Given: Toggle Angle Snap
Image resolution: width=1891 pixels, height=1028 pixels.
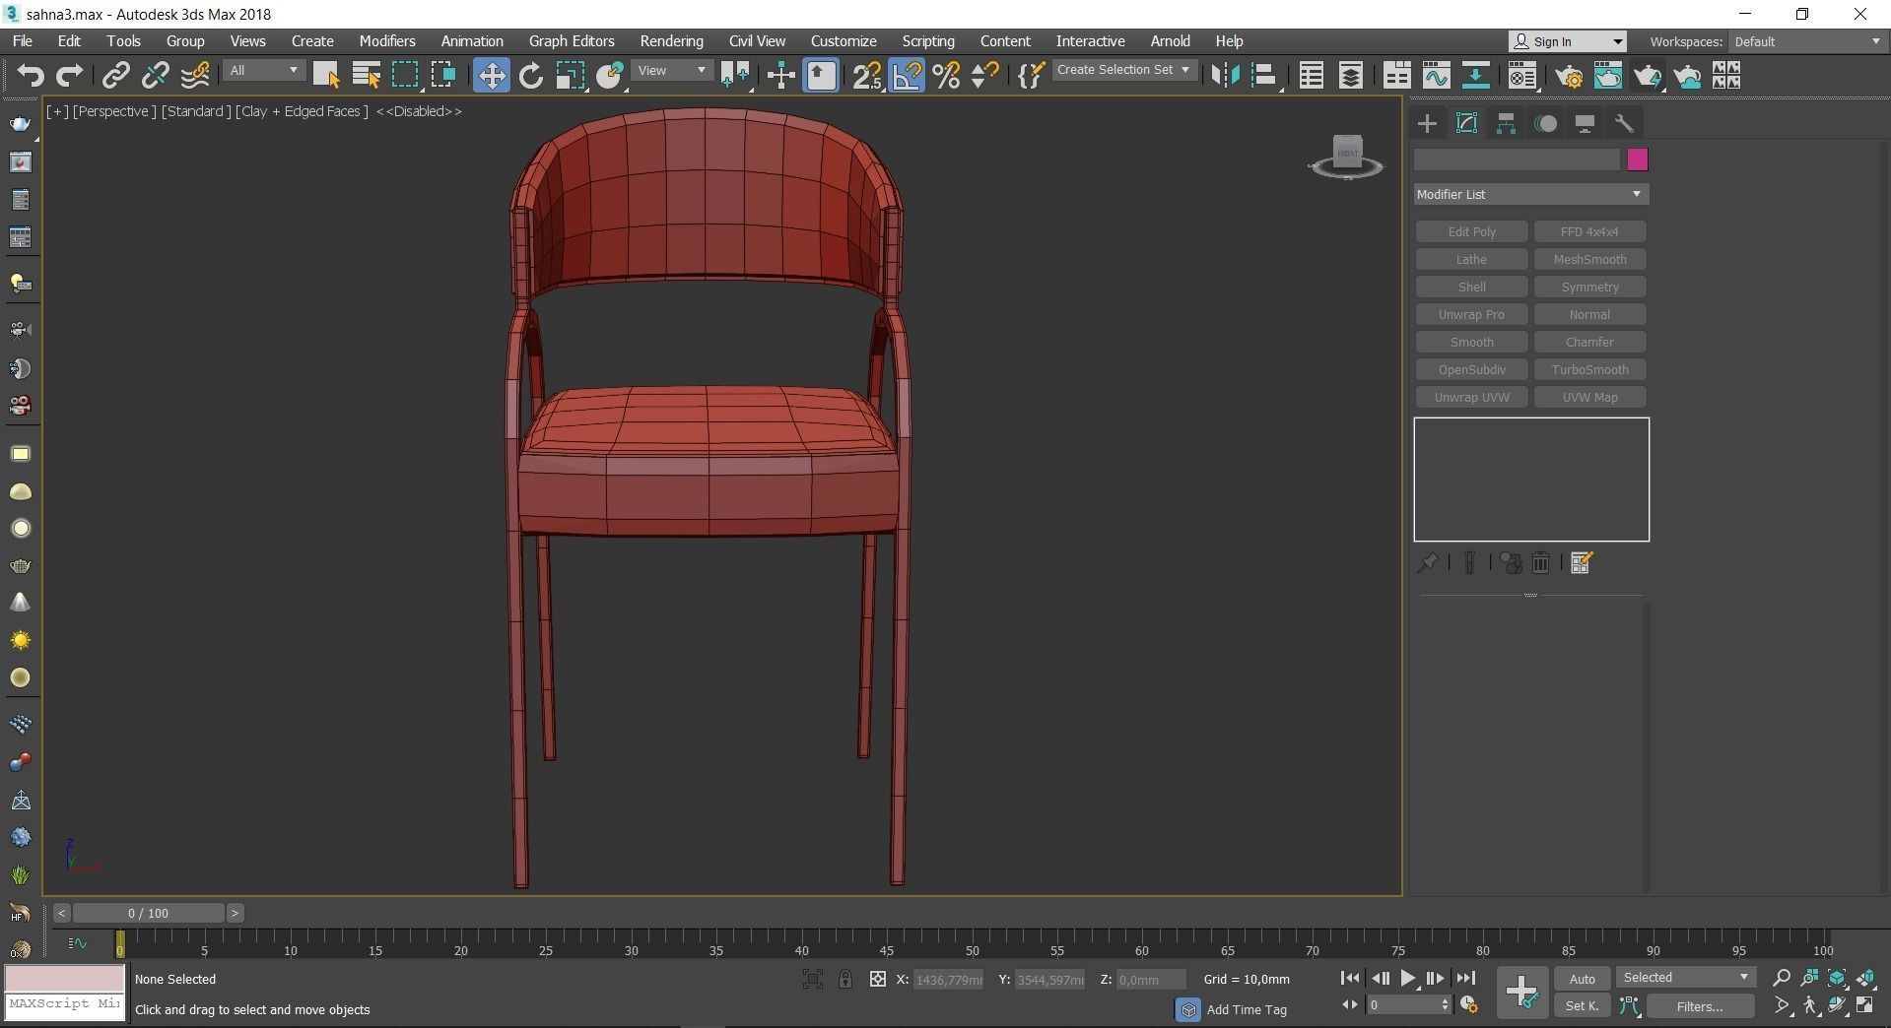Looking at the screenshot, I should pos(908,76).
